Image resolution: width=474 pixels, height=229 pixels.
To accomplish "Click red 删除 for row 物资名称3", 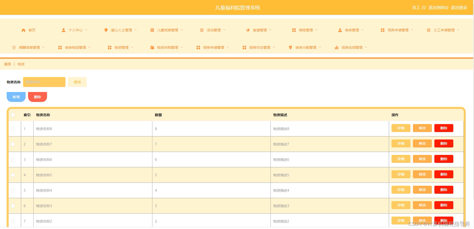I will [x=444, y=205].
